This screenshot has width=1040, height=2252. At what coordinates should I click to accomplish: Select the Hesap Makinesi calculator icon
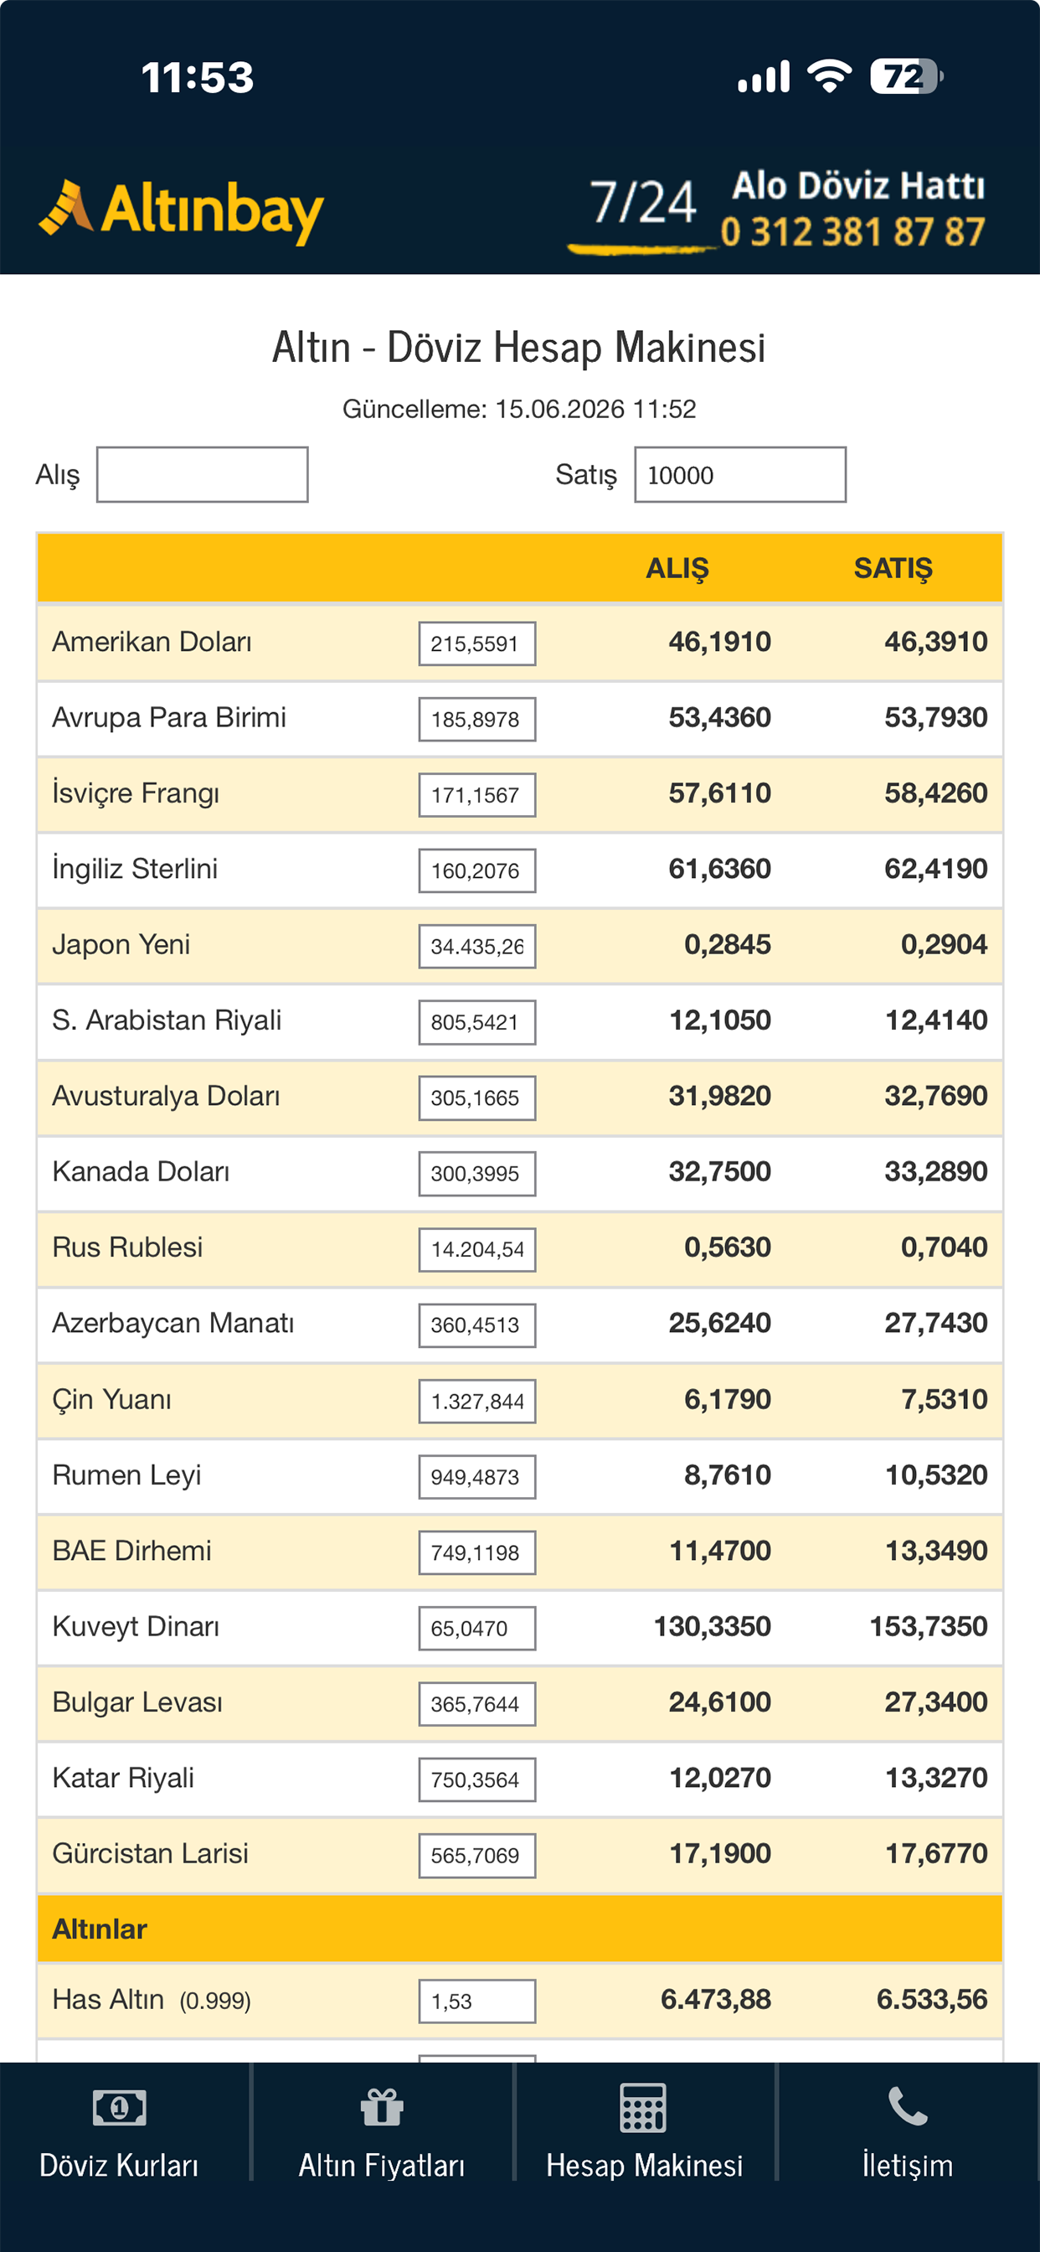point(643,2107)
